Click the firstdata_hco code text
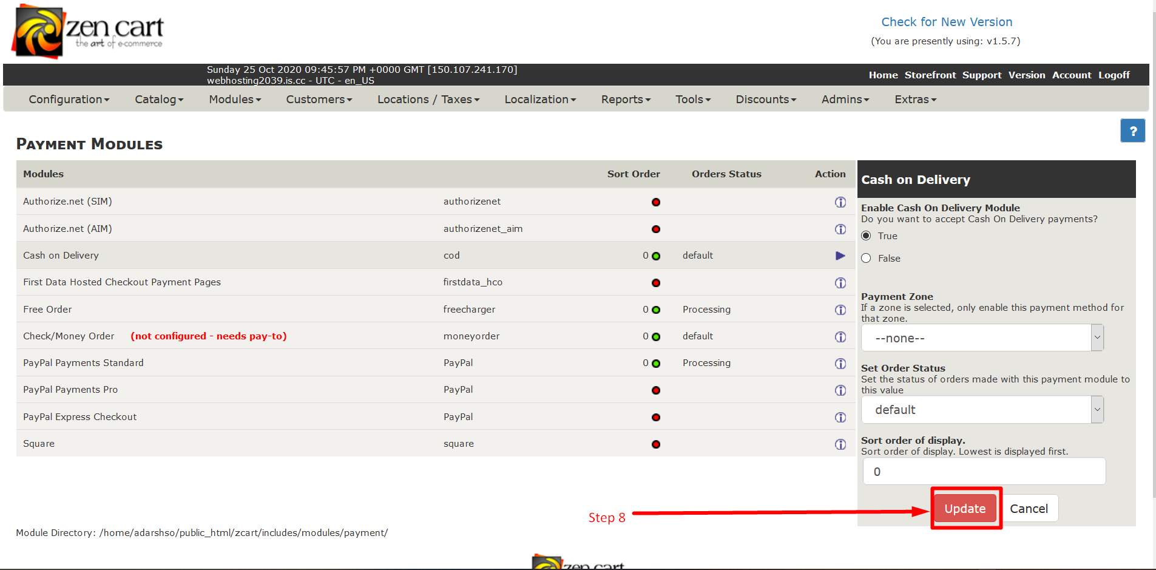The width and height of the screenshot is (1156, 570). point(473,282)
